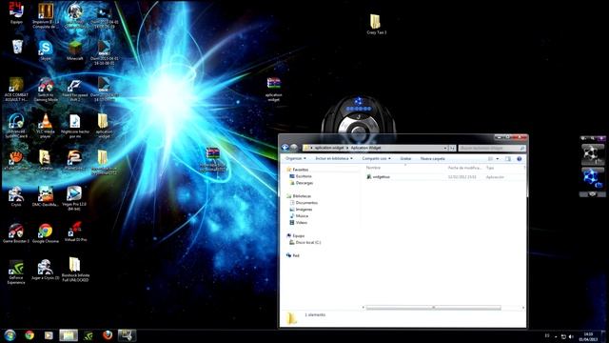Open the Need for Speed Shift 2 shortcut
Image resolution: width=609 pixels, height=343 pixels.
pos(74,90)
